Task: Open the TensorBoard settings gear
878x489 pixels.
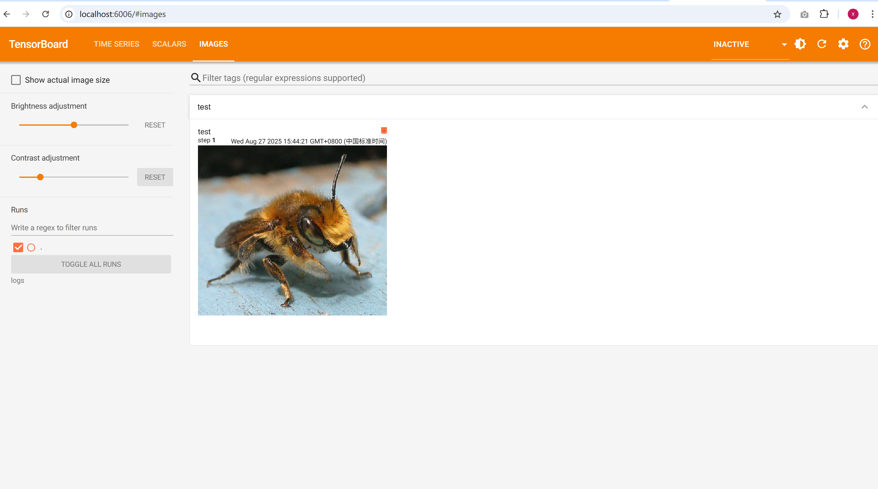Action: (x=843, y=44)
